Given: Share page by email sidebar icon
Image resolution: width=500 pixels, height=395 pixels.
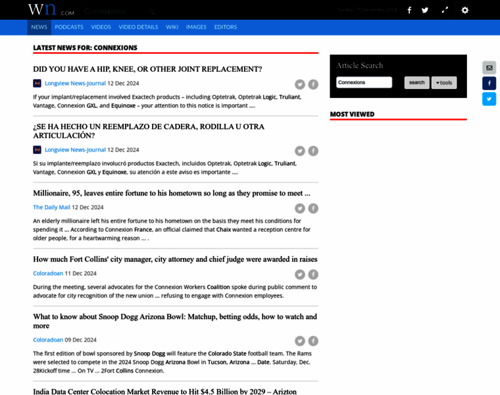Looking at the screenshot, I should [489, 68].
